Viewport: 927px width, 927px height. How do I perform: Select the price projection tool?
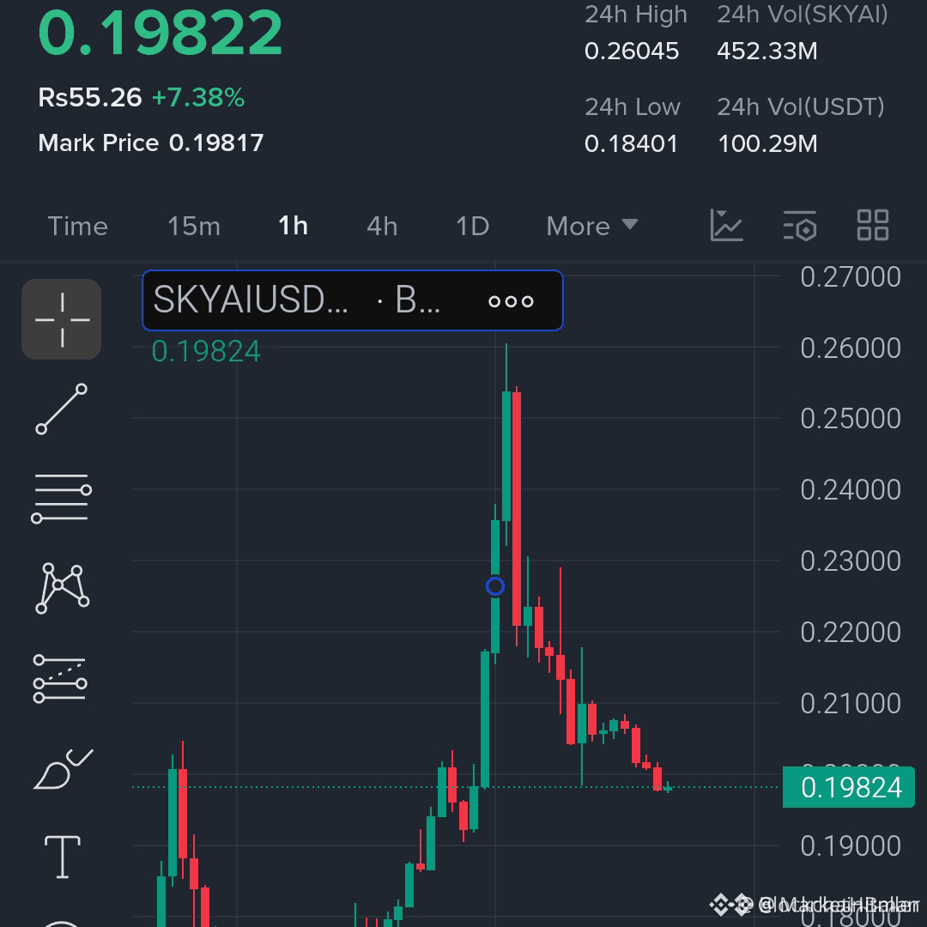coord(60,679)
